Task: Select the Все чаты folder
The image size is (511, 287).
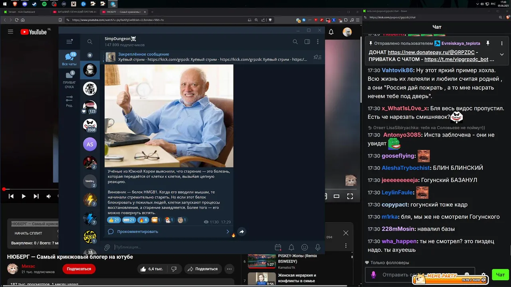Action: 69,59
